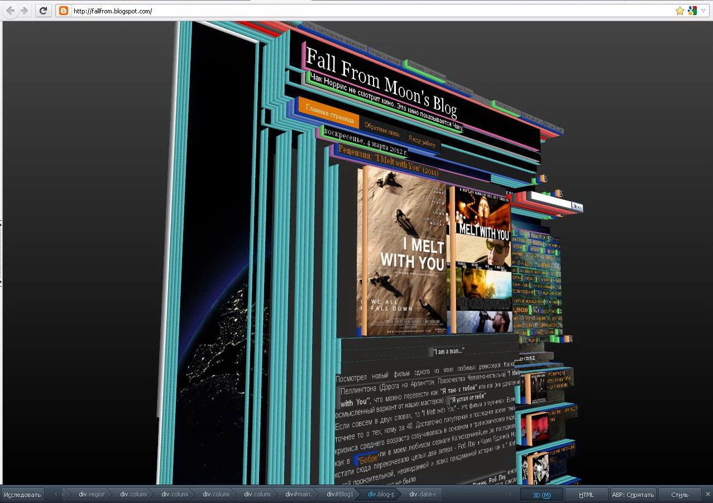Screen dimensions: 713x503
Task: Open the HTML panel
Action: (586, 495)
